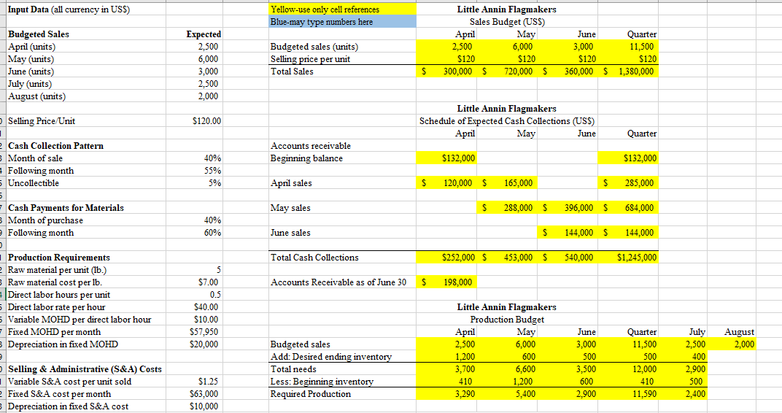Select the 'Input Data (all currency in US$)' header cell
This screenshot has width=782, height=413.
[86, 9]
